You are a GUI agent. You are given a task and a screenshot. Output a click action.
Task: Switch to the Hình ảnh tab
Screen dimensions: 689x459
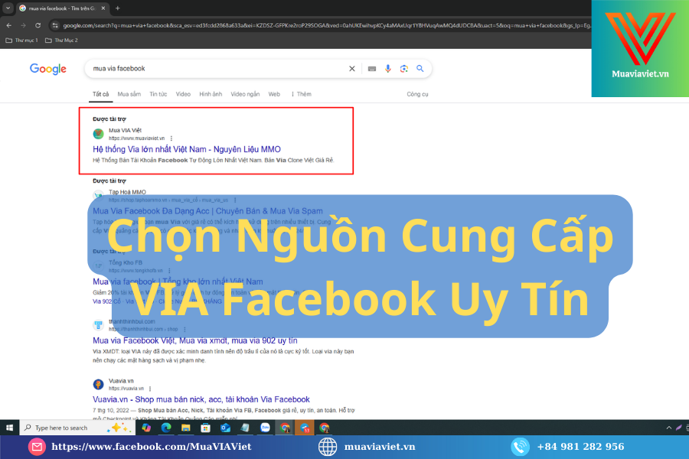211,94
